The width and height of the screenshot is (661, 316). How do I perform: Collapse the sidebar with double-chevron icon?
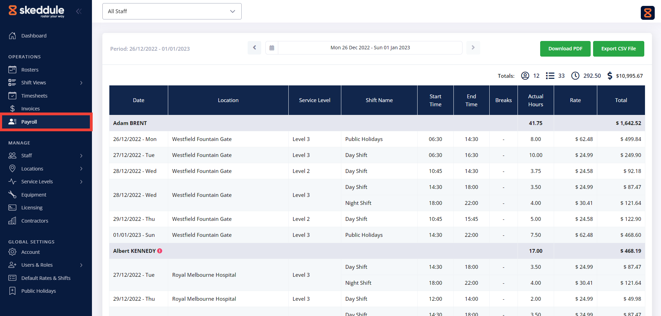click(79, 11)
